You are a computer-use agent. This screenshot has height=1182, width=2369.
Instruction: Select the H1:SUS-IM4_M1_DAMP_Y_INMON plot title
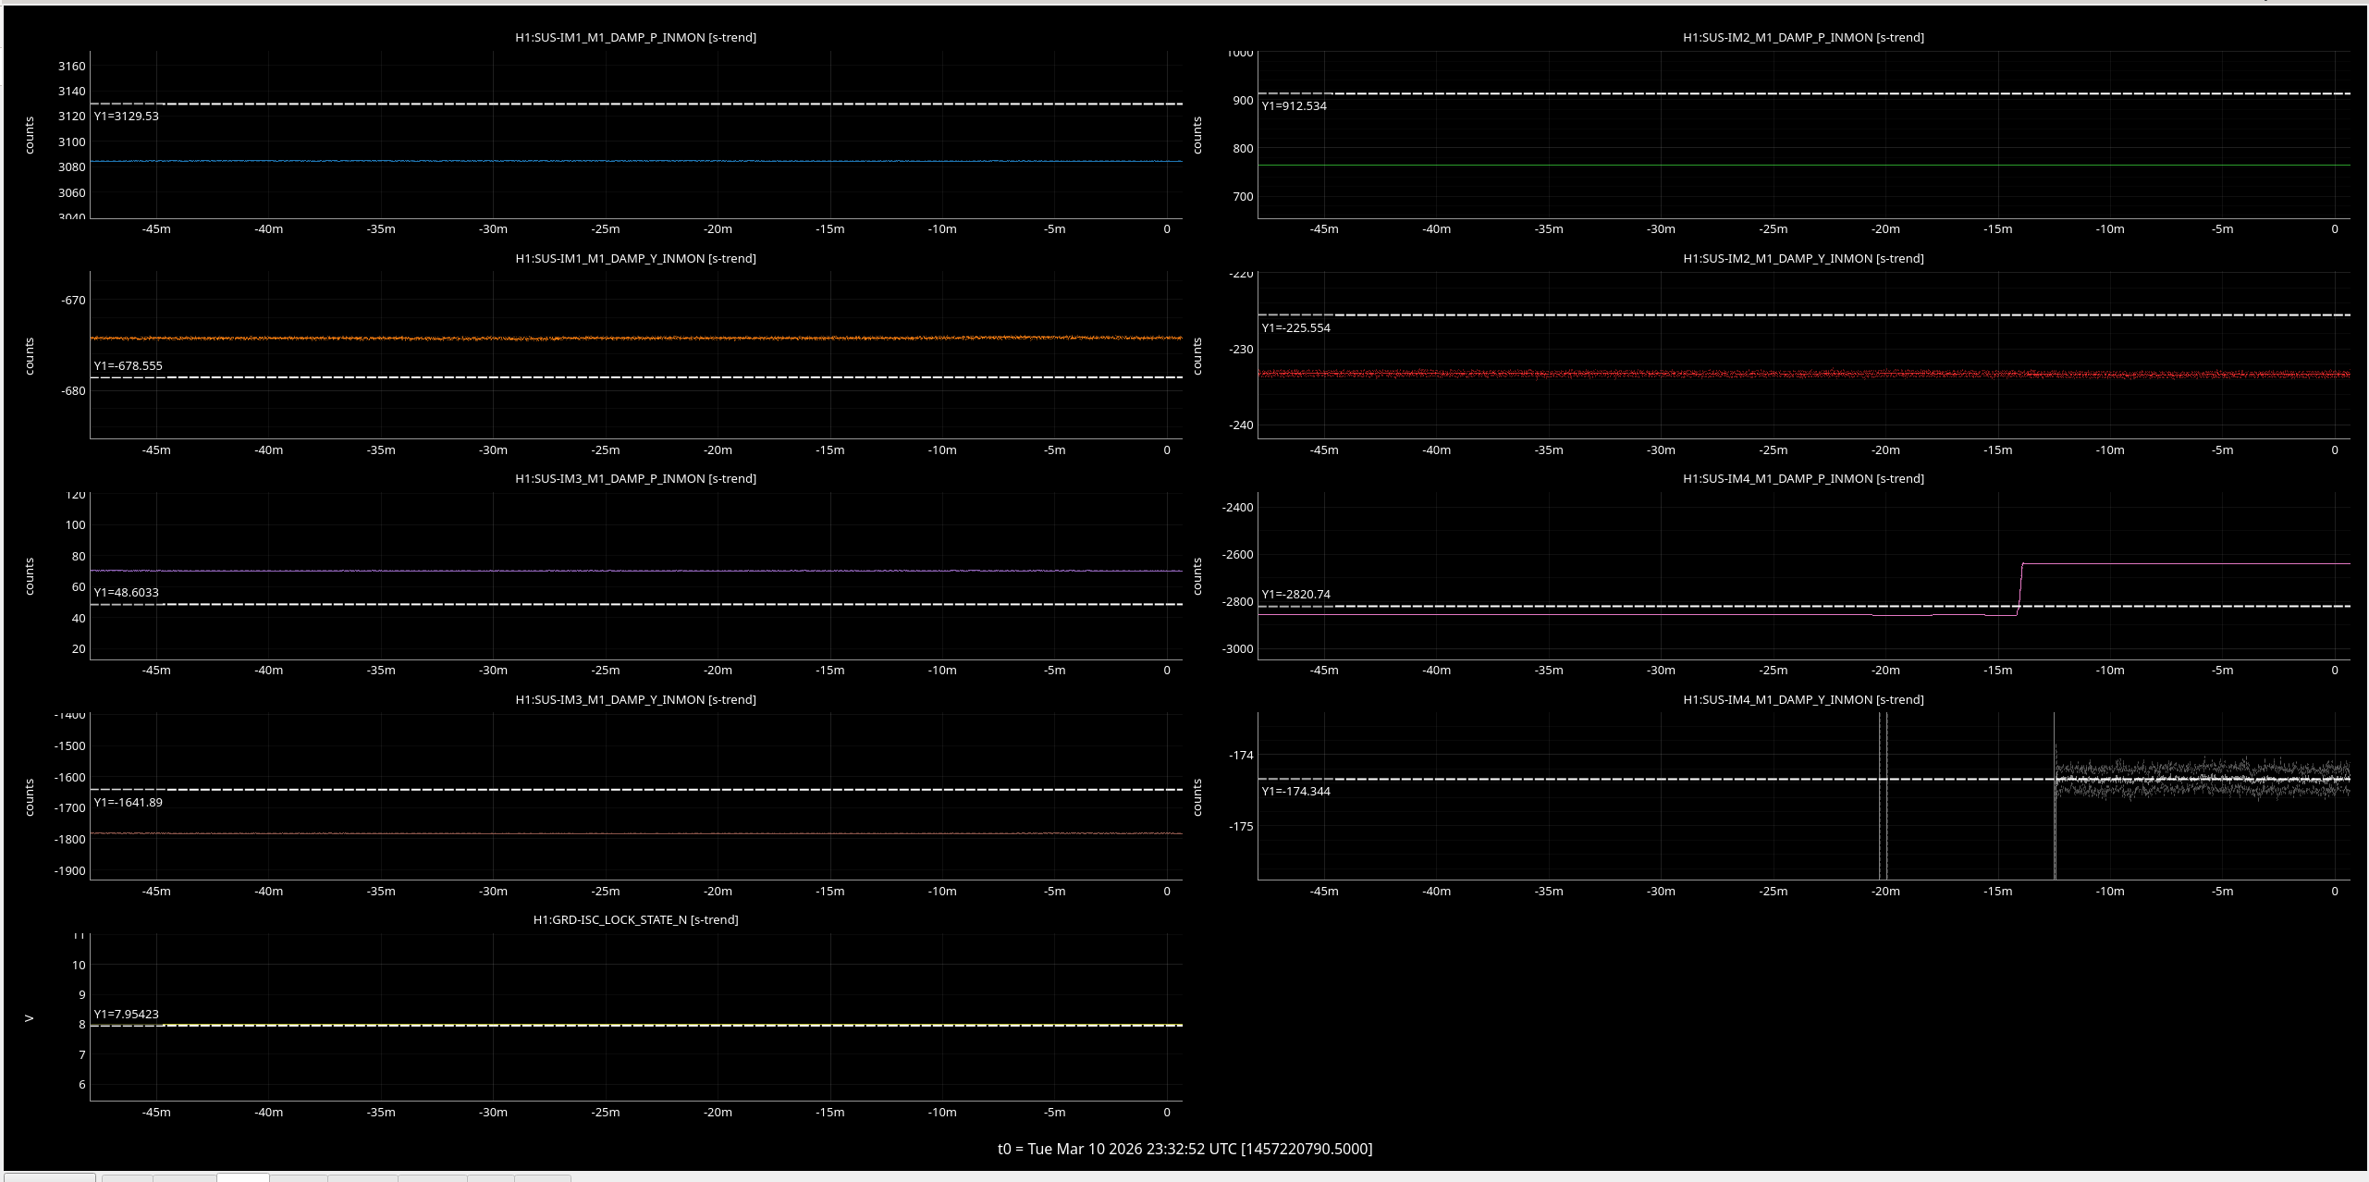(x=1802, y=700)
